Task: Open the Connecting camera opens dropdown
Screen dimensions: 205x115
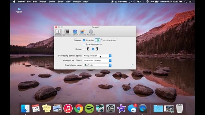Action: click(97, 56)
